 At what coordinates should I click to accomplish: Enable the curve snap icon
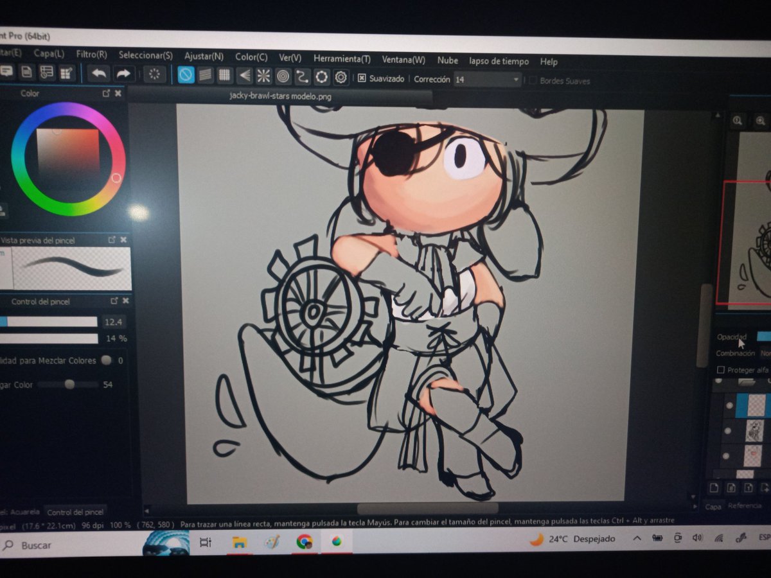303,77
